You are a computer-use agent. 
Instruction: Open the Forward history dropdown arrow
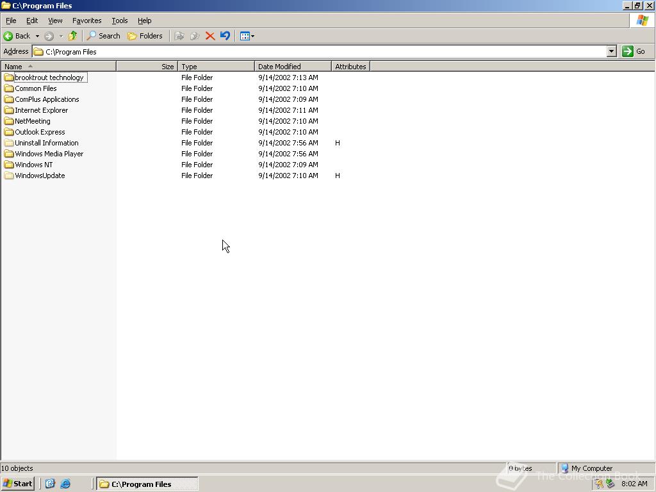61,37
